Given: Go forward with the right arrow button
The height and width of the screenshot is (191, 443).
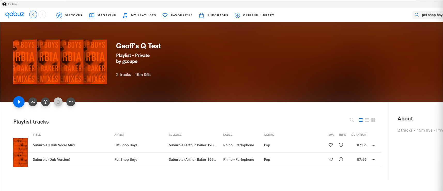Looking at the screenshot, I should 42,14.
